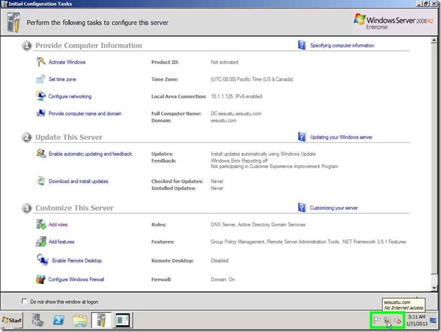Click 'DC-sesuatu.sesuatu.com' full computer name

pyautogui.click(x=236, y=114)
